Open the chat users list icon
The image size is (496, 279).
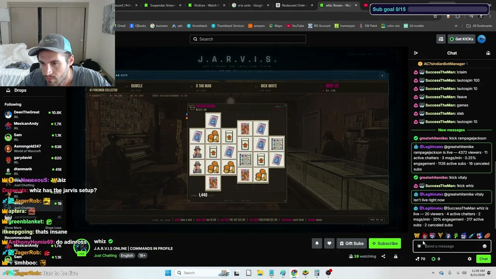click(x=488, y=53)
